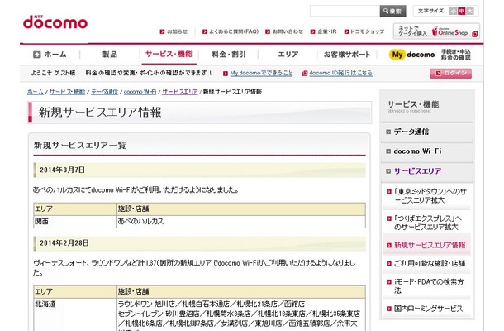Click the home icon beside ホーム
Screen dimensions: 504x331
pyautogui.click(x=37, y=55)
